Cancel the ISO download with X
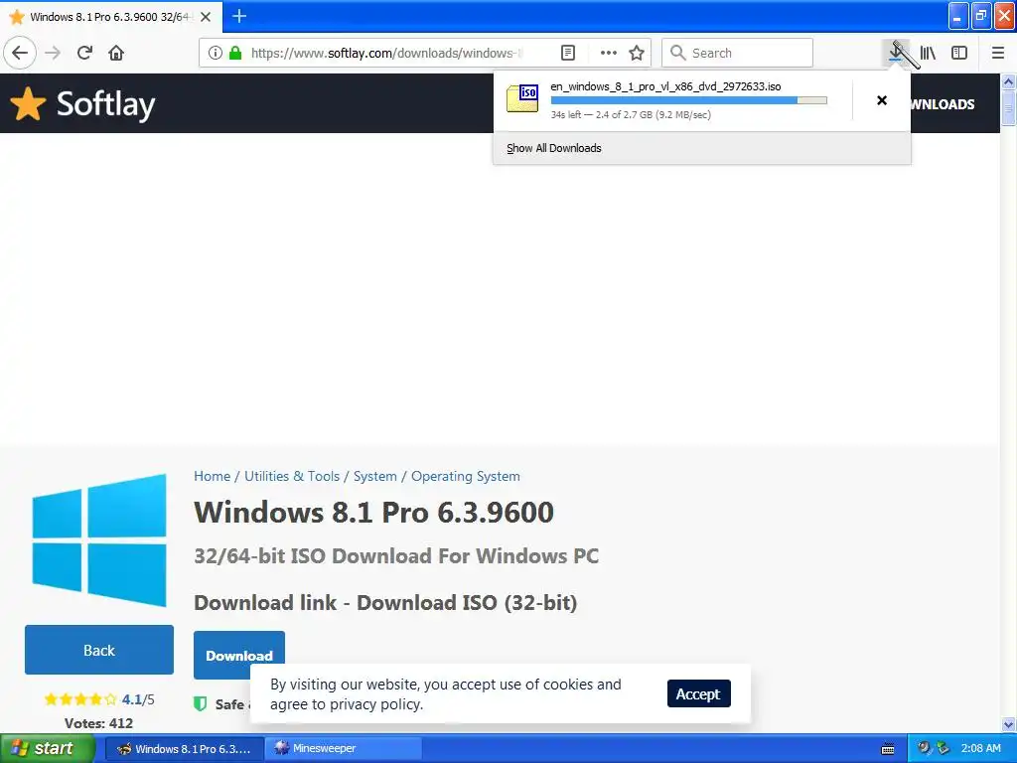 click(x=882, y=100)
